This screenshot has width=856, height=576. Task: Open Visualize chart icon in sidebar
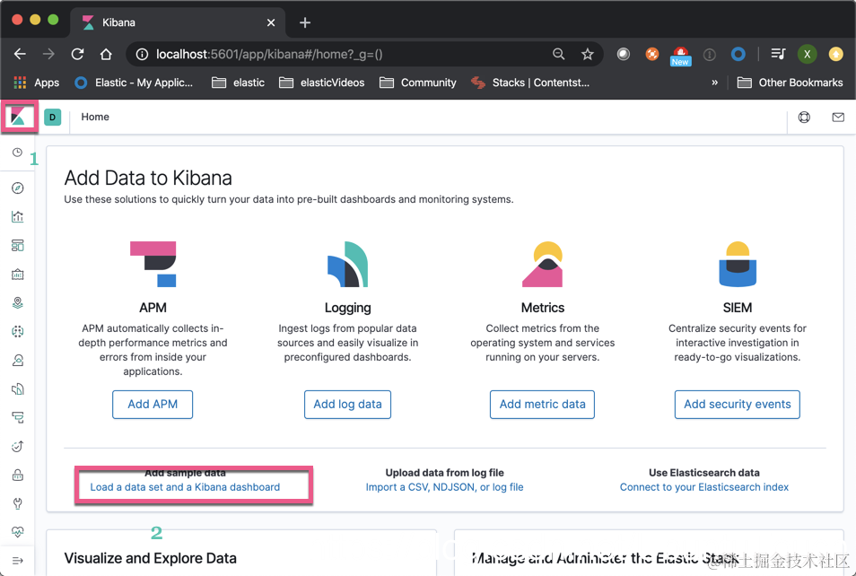17,217
